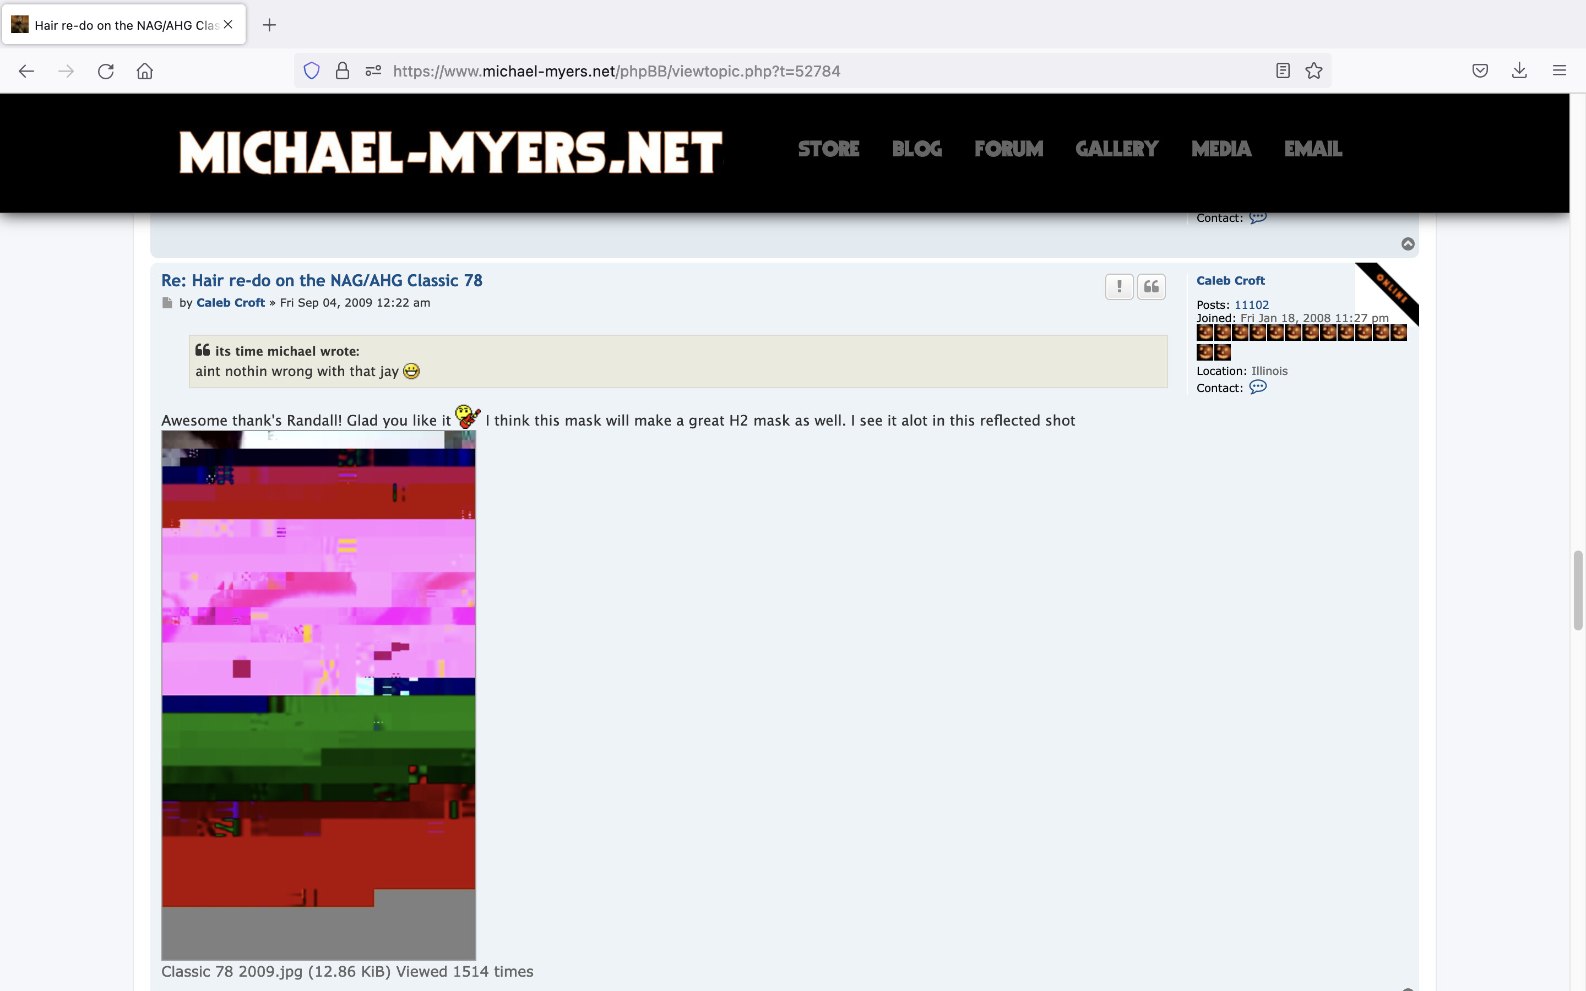
Task: Open the MEDIA section
Action: [x=1221, y=149]
